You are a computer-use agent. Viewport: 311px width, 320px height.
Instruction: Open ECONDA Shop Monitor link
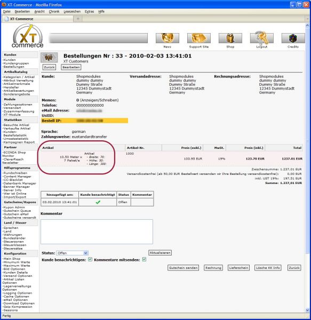(x=14, y=154)
